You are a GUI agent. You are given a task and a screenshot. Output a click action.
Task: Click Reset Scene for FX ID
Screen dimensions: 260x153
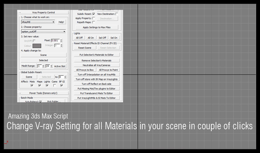tap(85, 48)
